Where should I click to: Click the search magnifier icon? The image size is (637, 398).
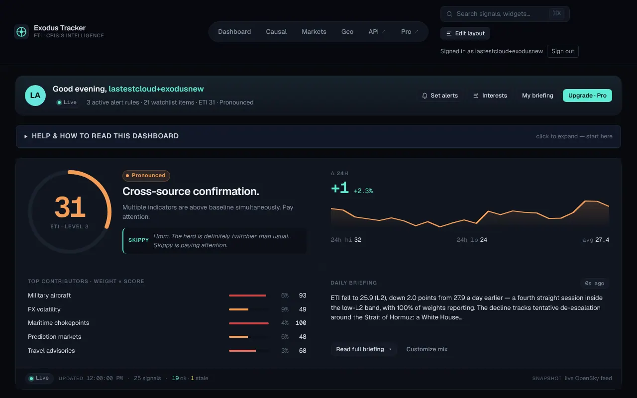pyautogui.click(x=449, y=14)
